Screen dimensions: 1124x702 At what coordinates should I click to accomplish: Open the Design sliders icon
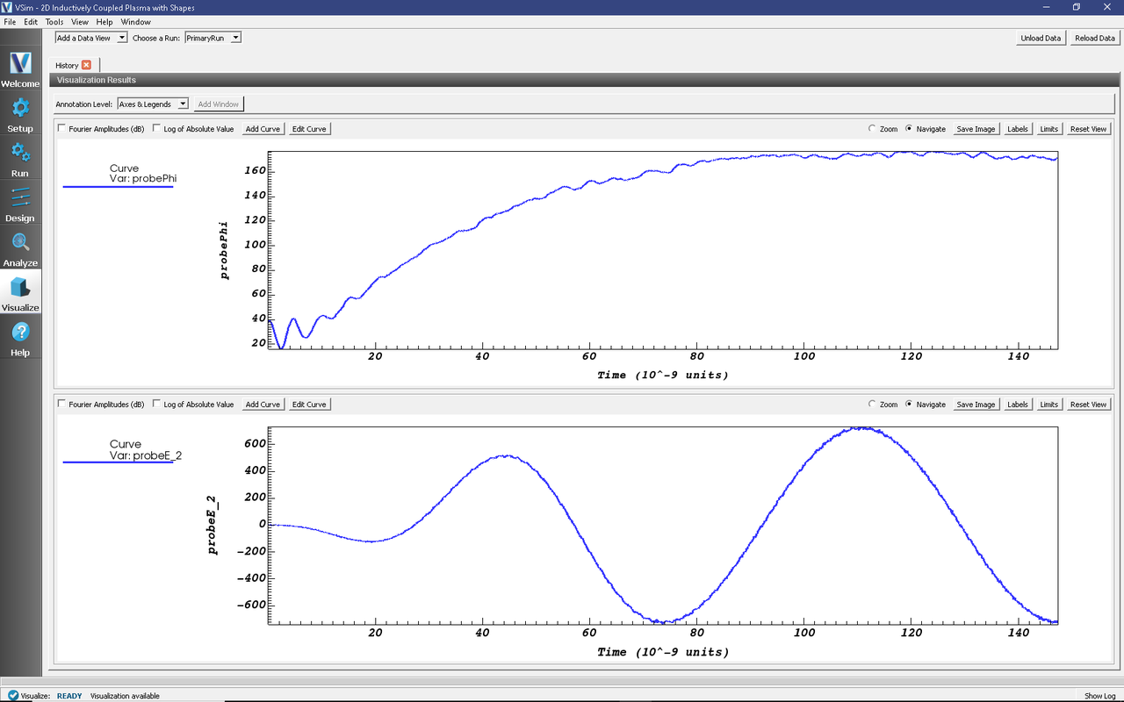20,197
